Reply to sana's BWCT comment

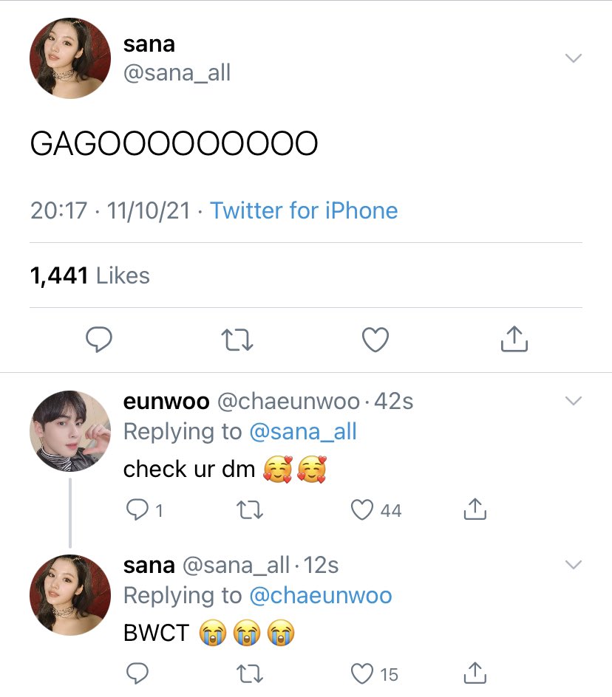click(137, 673)
